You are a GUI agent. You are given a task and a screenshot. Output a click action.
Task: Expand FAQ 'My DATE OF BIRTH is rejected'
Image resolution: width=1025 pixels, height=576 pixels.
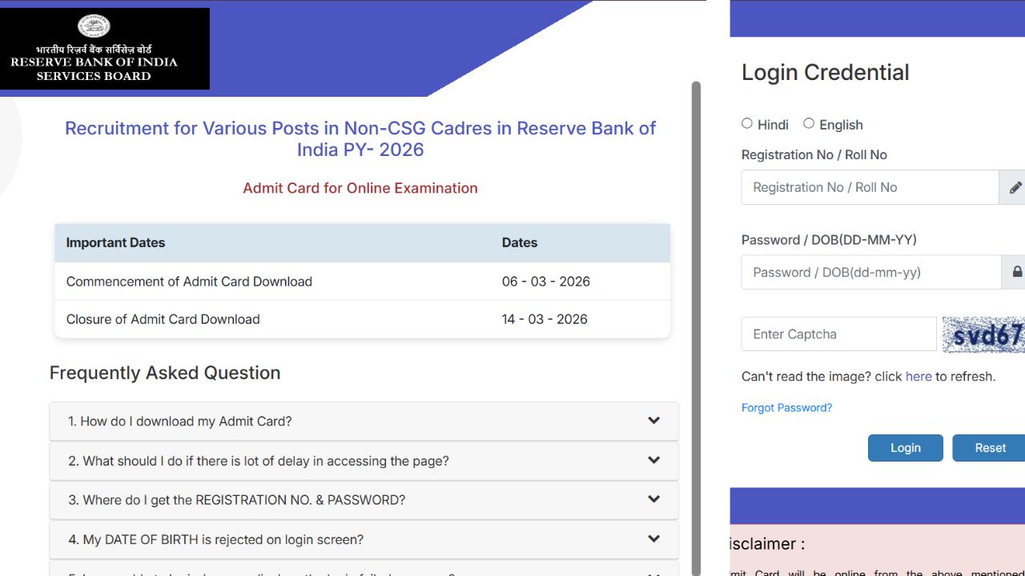click(364, 539)
